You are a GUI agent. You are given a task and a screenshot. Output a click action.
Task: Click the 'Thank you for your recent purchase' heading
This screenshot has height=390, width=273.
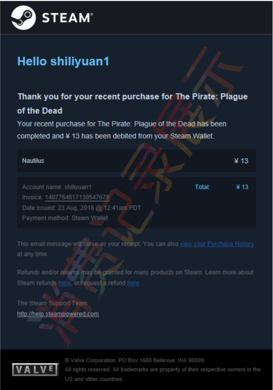132,103
